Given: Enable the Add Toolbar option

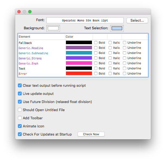Looking at the screenshot, I should [20, 118].
